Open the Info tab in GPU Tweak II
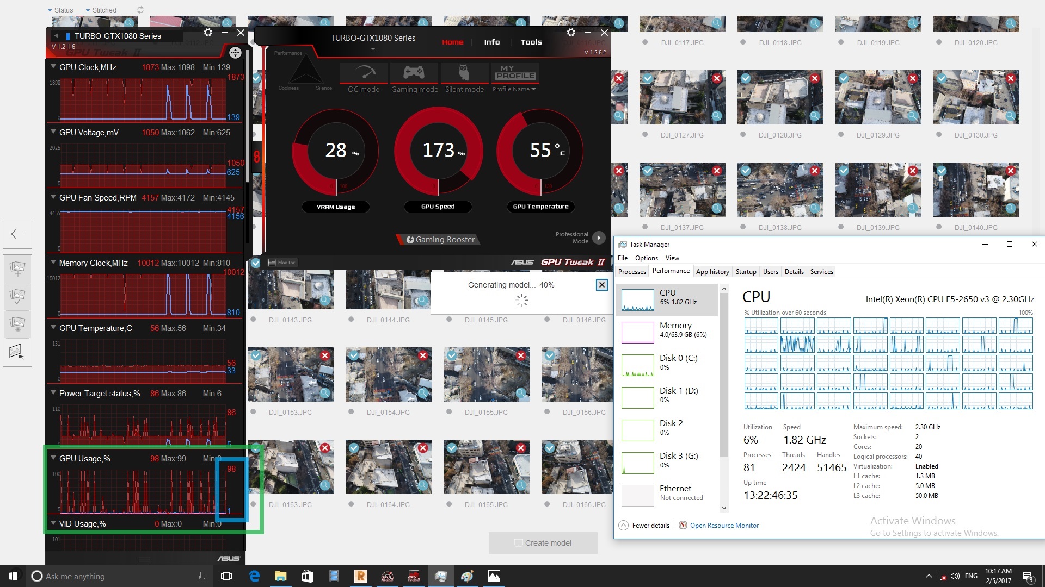The height and width of the screenshot is (587, 1045). (491, 42)
